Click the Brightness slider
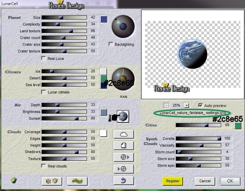The width and height of the screenshot is (245, 191). pyautogui.click(x=64, y=112)
